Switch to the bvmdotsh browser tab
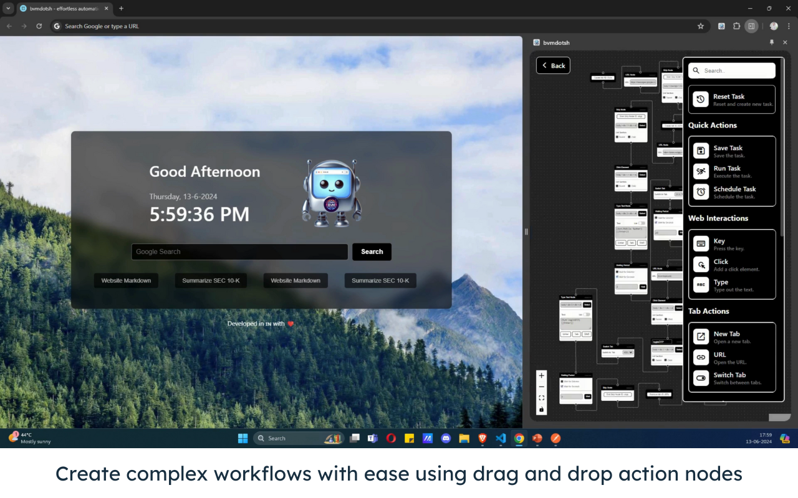The image size is (798, 498). pyautogui.click(x=59, y=9)
